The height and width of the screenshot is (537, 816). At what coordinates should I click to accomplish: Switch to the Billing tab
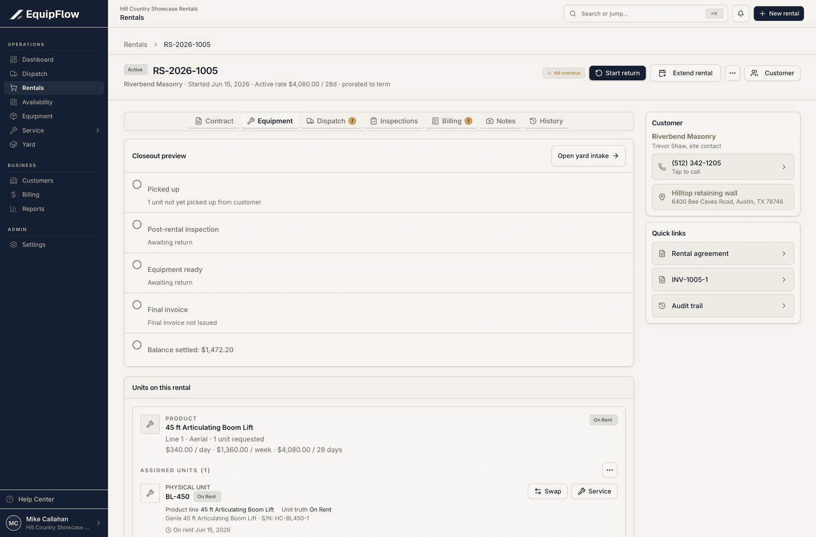tap(452, 121)
